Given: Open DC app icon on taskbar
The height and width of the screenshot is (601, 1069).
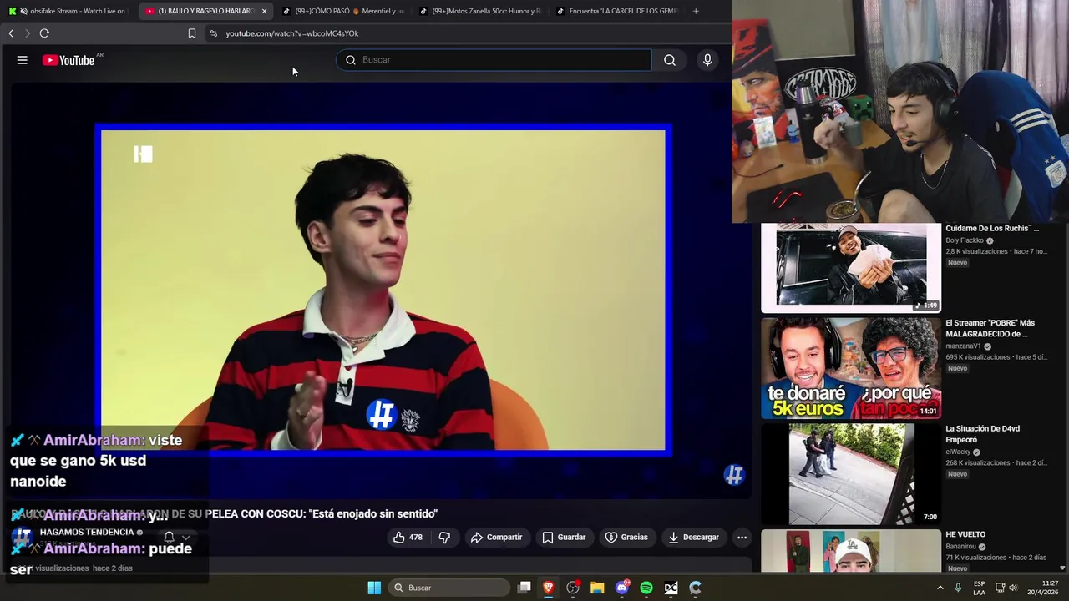Looking at the screenshot, I should (671, 588).
